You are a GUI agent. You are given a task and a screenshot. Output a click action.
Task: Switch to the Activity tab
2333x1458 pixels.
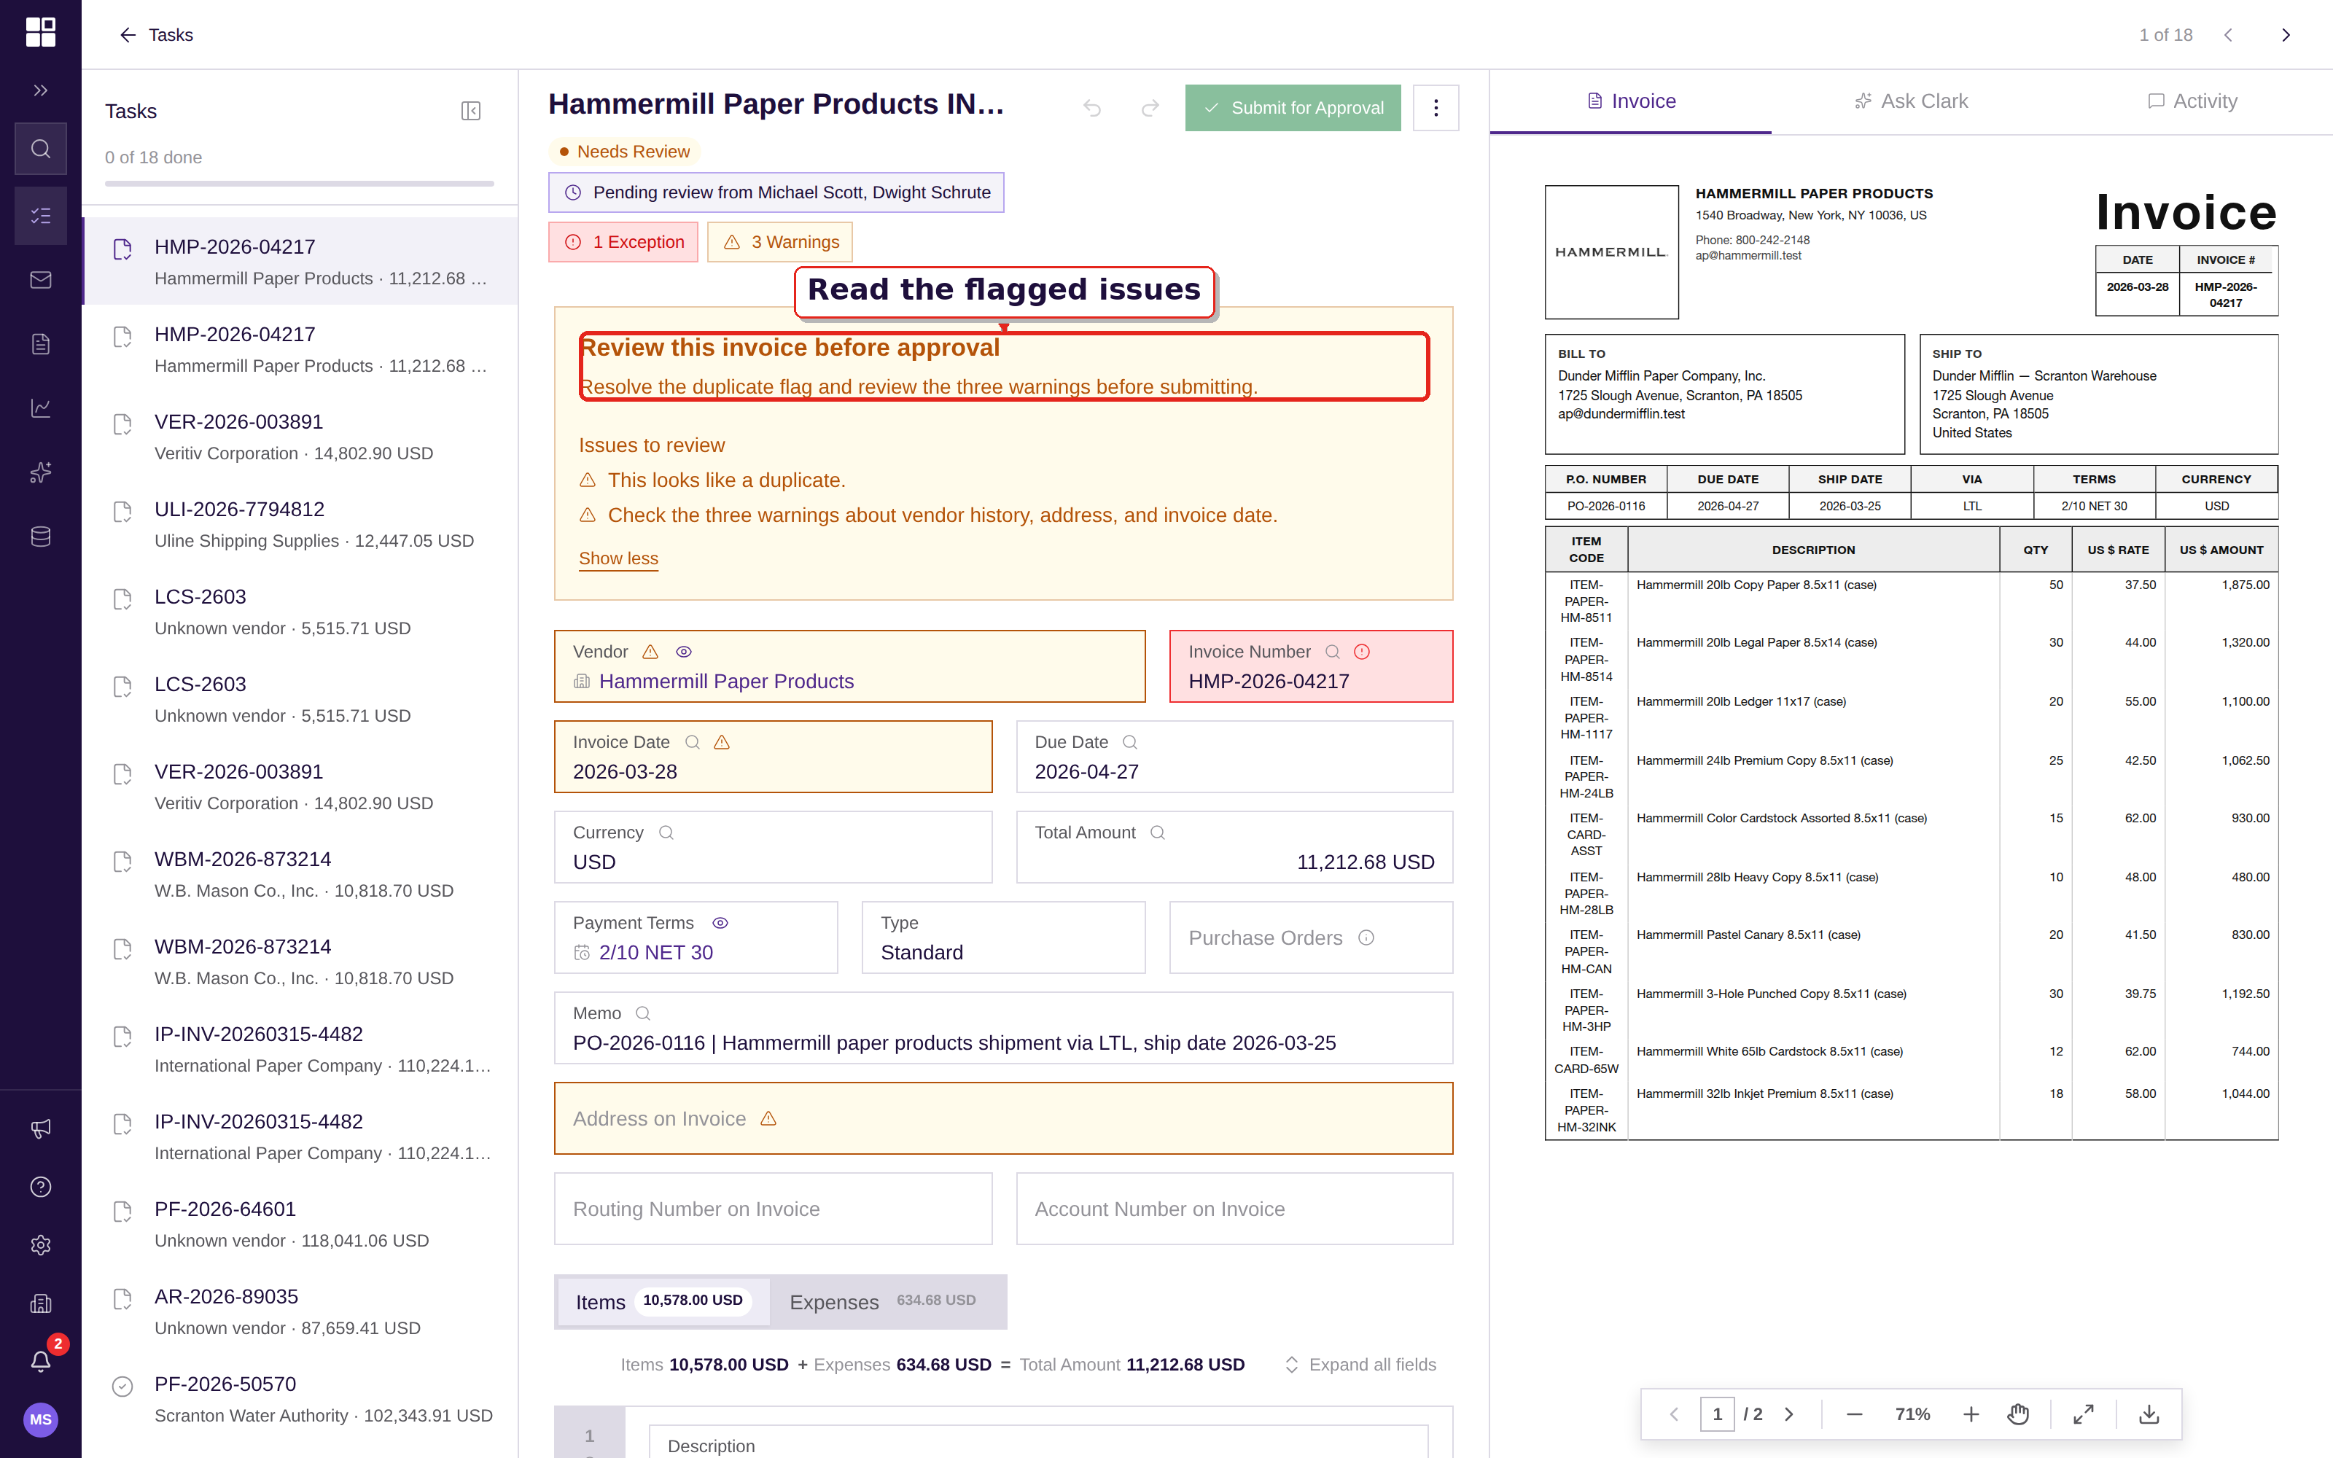point(2192,101)
